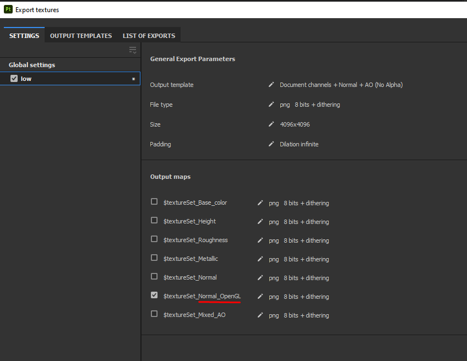Open the List of Exports tab
The width and height of the screenshot is (467, 361).
tap(149, 36)
